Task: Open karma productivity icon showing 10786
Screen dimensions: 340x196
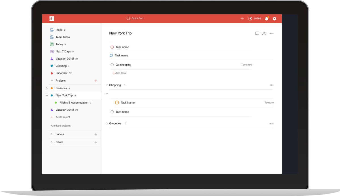Action: (250, 18)
